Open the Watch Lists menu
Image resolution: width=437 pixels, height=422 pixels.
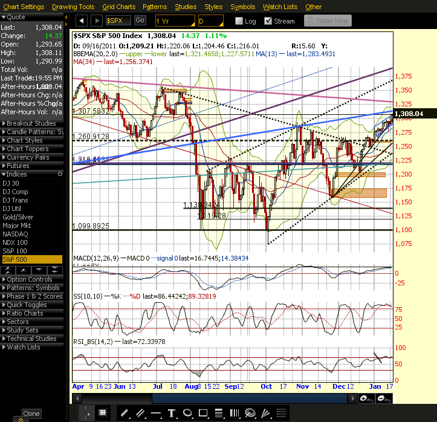click(280, 7)
